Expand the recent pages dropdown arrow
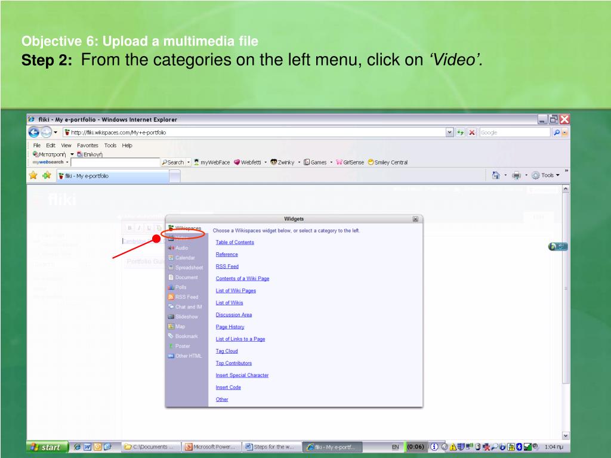Image resolution: width=611 pixels, height=458 pixels. pos(55,132)
